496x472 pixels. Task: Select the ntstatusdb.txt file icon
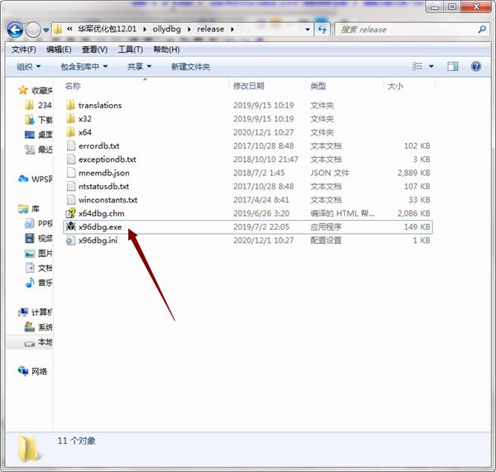coord(71,186)
